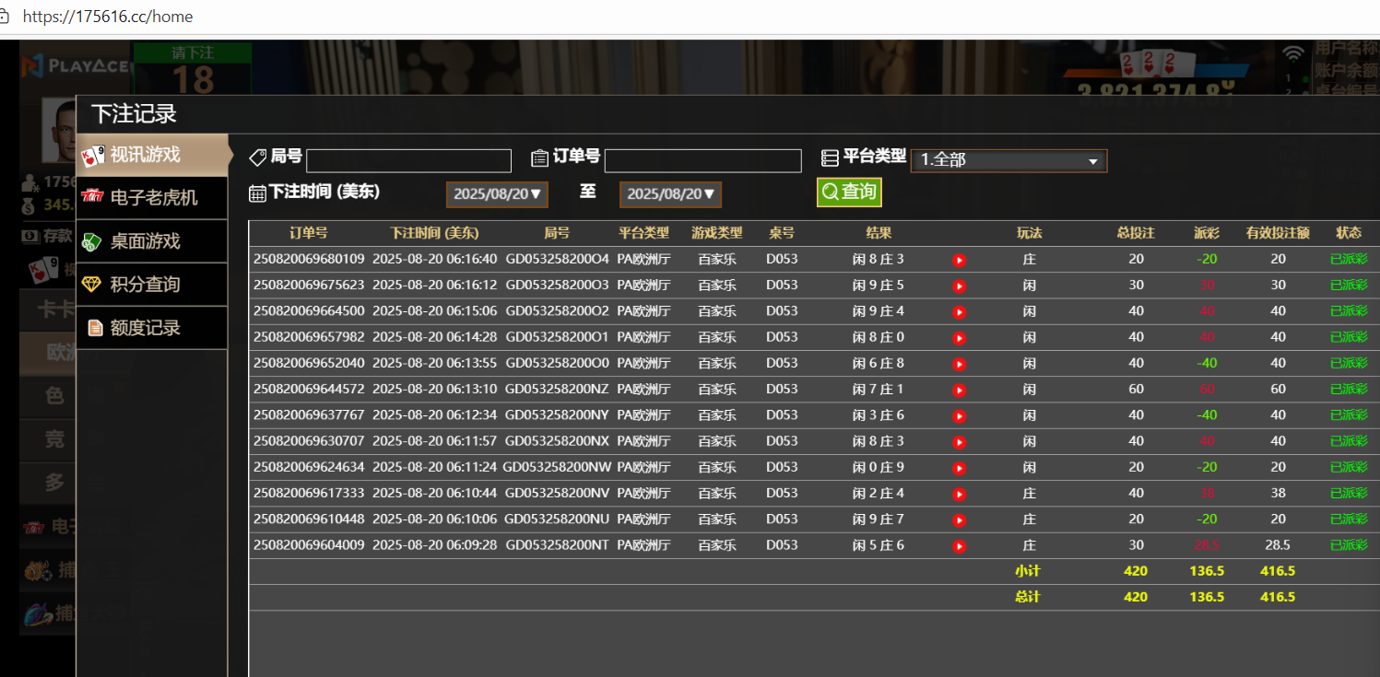Image resolution: width=1380 pixels, height=677 pixels.
Task: Click the calendar icon beside 下注时间
Action: [258, 193]
